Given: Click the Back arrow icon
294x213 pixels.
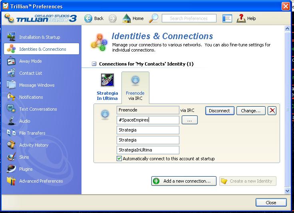Looking at the screenshot, I should pos(88,18).
